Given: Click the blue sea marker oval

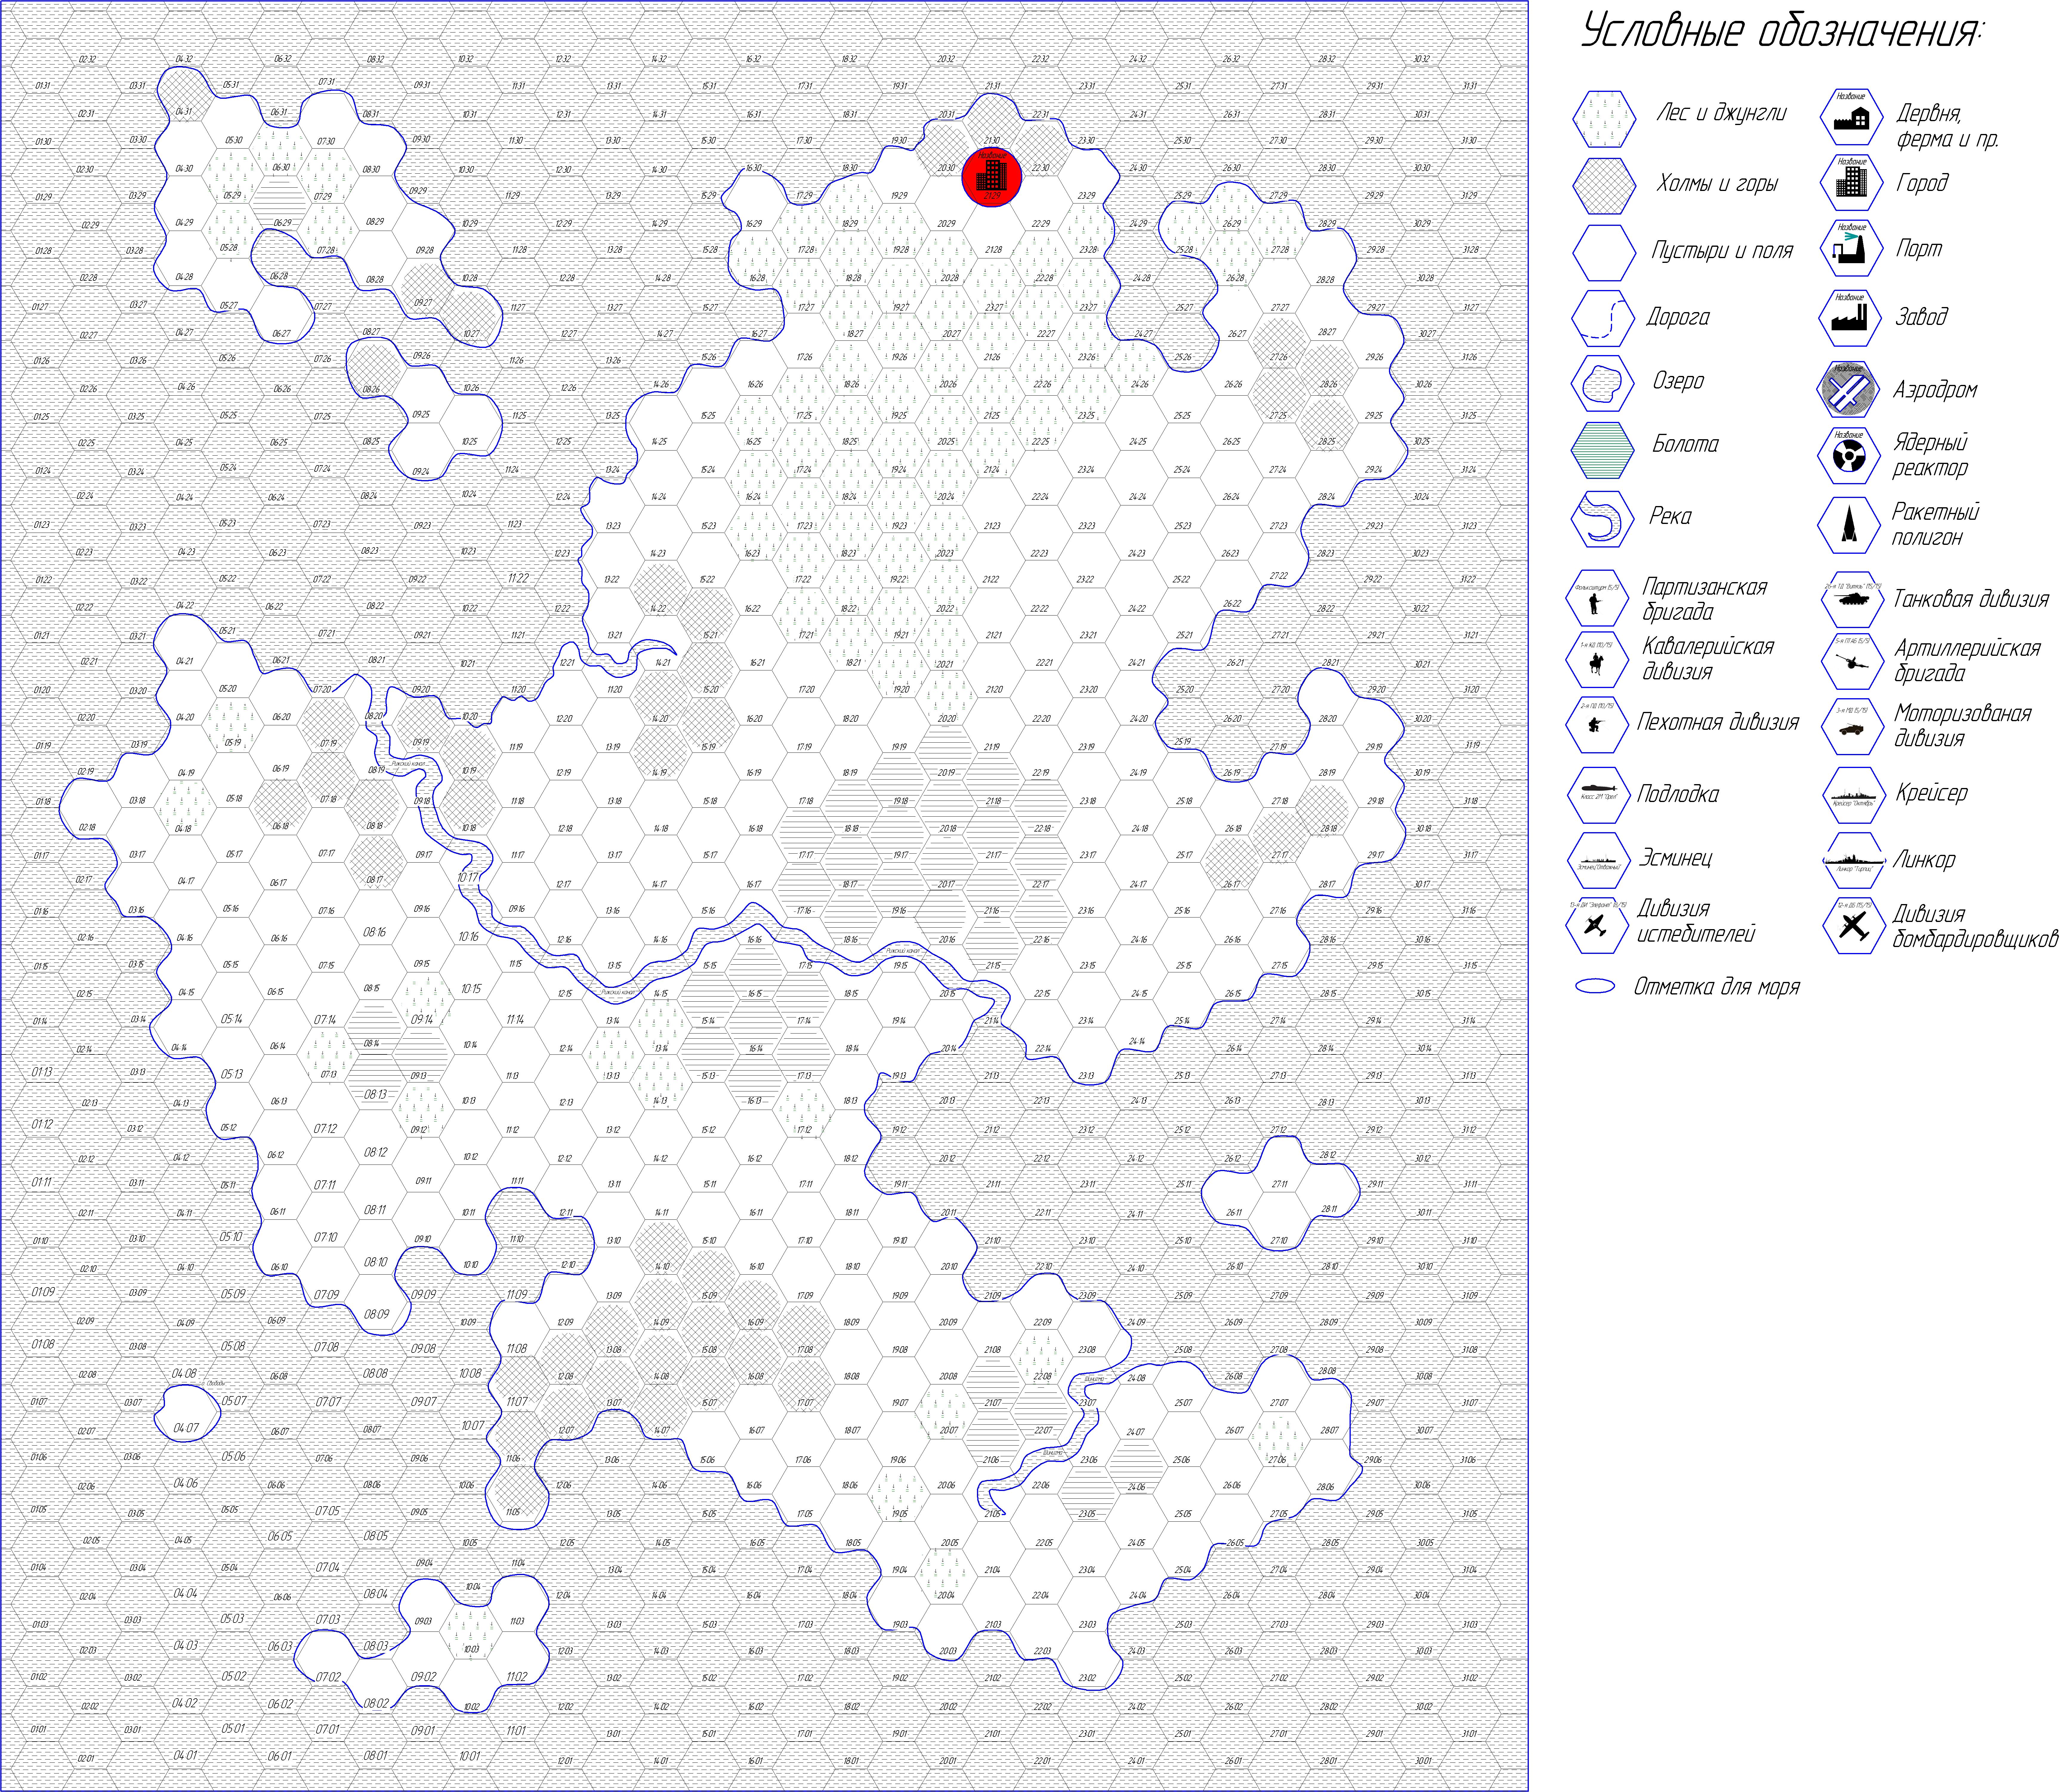Looking at the screenshot, I should click(x=1595, y=986).
